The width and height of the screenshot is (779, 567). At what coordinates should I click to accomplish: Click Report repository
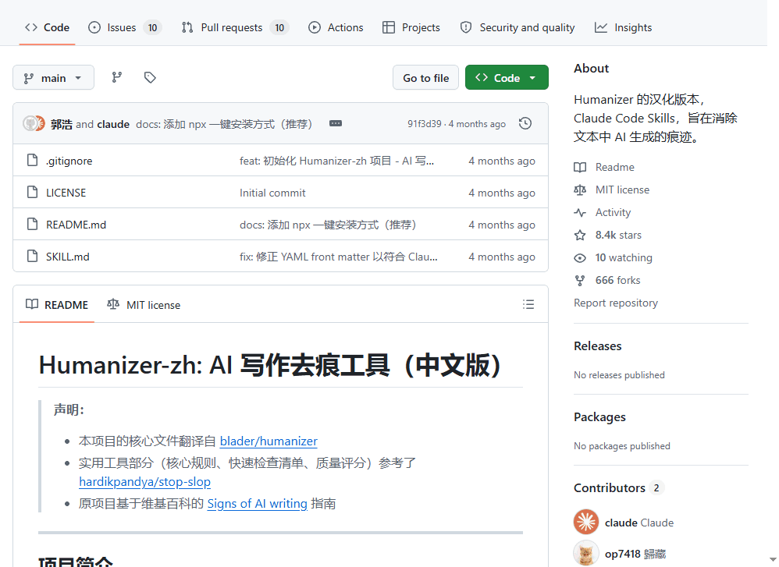[616, 303]
